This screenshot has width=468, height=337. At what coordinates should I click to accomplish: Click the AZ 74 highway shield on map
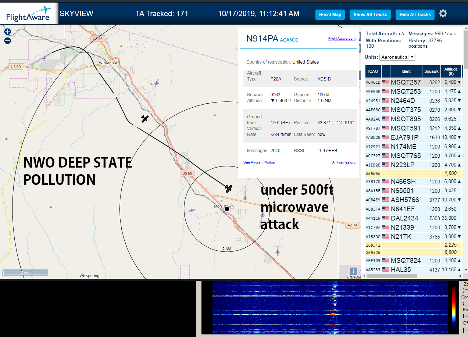(x=353, y=225)
